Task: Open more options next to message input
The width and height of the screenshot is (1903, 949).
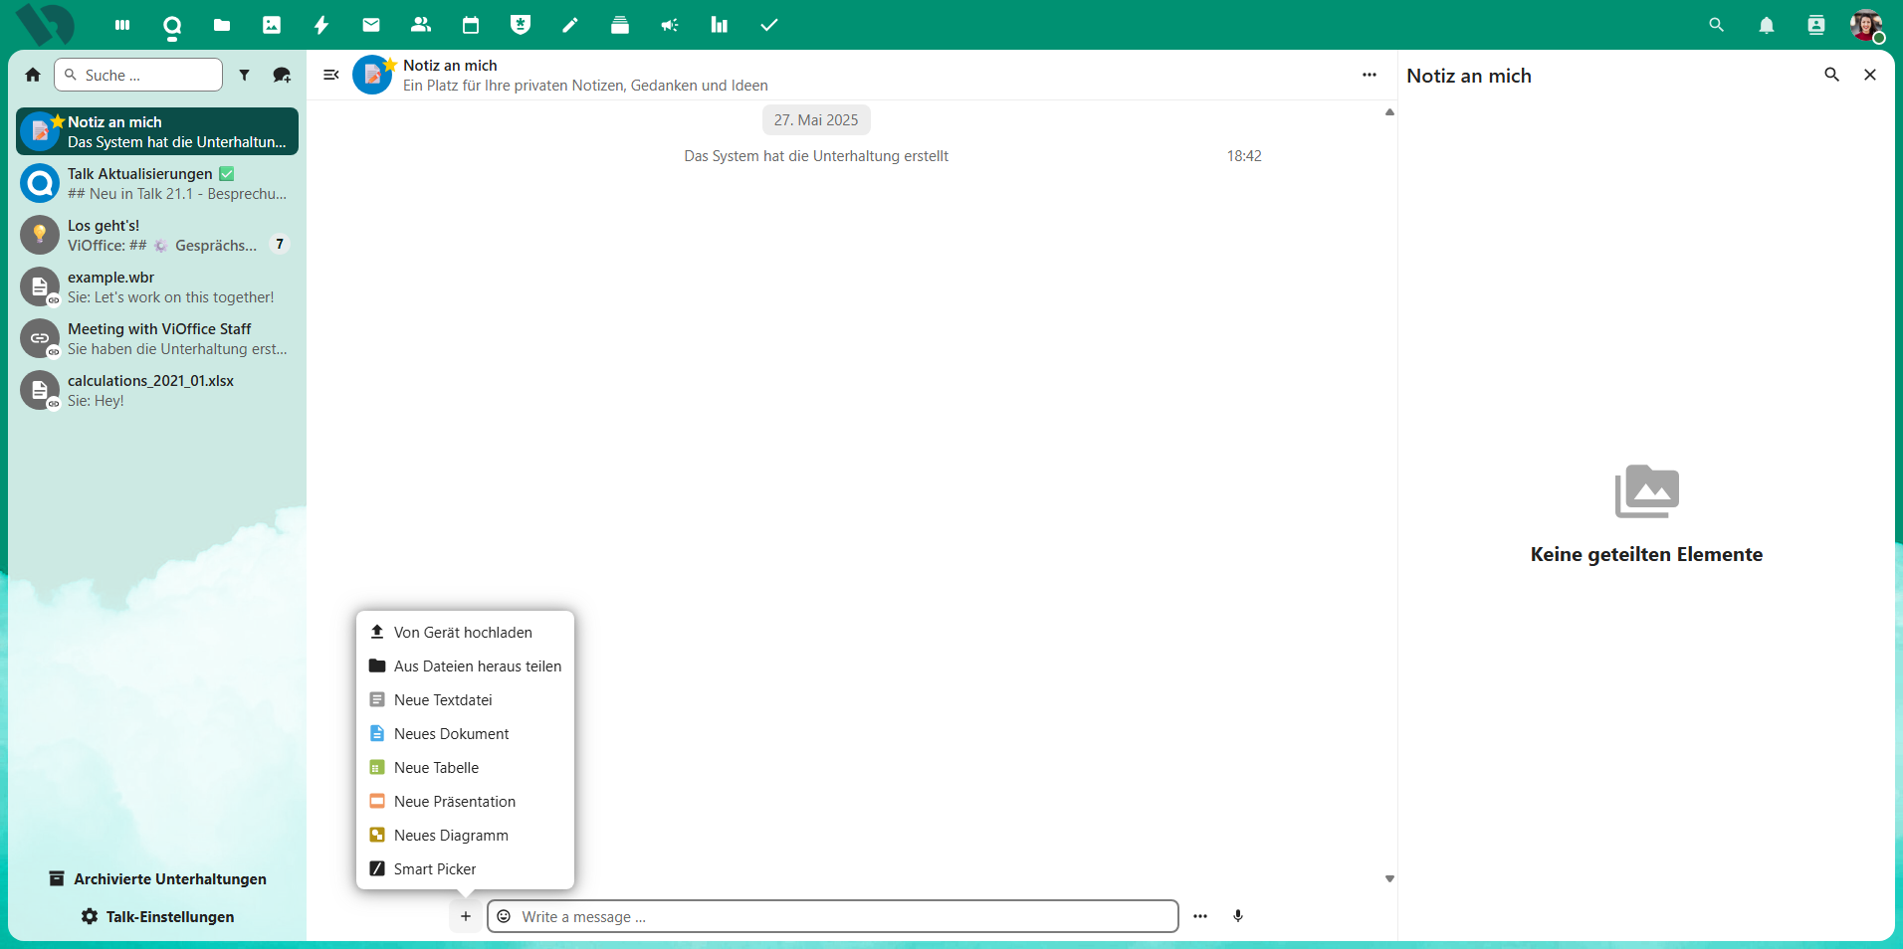Action: click(x=1199, y=916)
